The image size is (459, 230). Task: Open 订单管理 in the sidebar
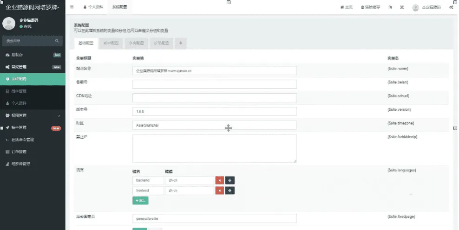pyautogui.click(x=33, y=152)
